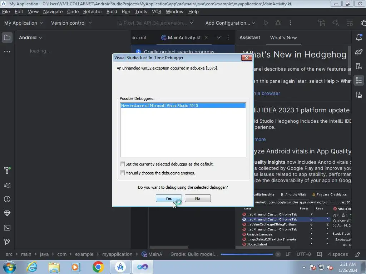The height and width of the screenshot is (274, 366).
Task: Click No in the debugger dialog
Action: pos(197,198)
